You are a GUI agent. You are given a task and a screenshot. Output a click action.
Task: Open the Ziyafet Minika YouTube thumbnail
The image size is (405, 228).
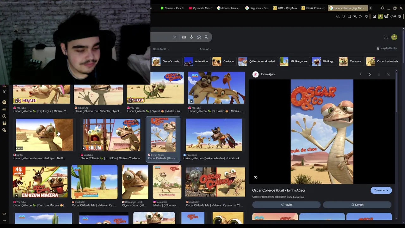155,88
